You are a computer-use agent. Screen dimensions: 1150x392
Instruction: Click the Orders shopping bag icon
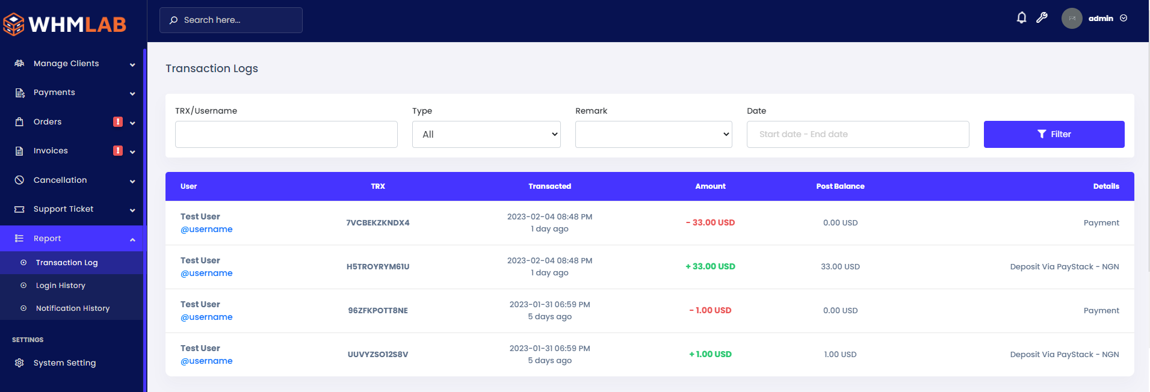point(19,122)
